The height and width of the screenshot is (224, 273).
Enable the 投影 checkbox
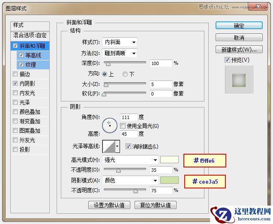click(x=15, y=149)
